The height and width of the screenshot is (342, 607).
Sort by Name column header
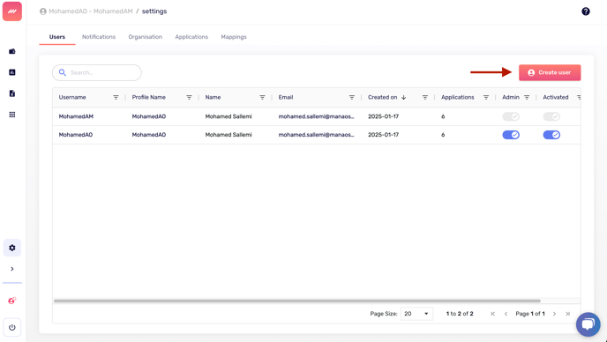click(213, 98)
